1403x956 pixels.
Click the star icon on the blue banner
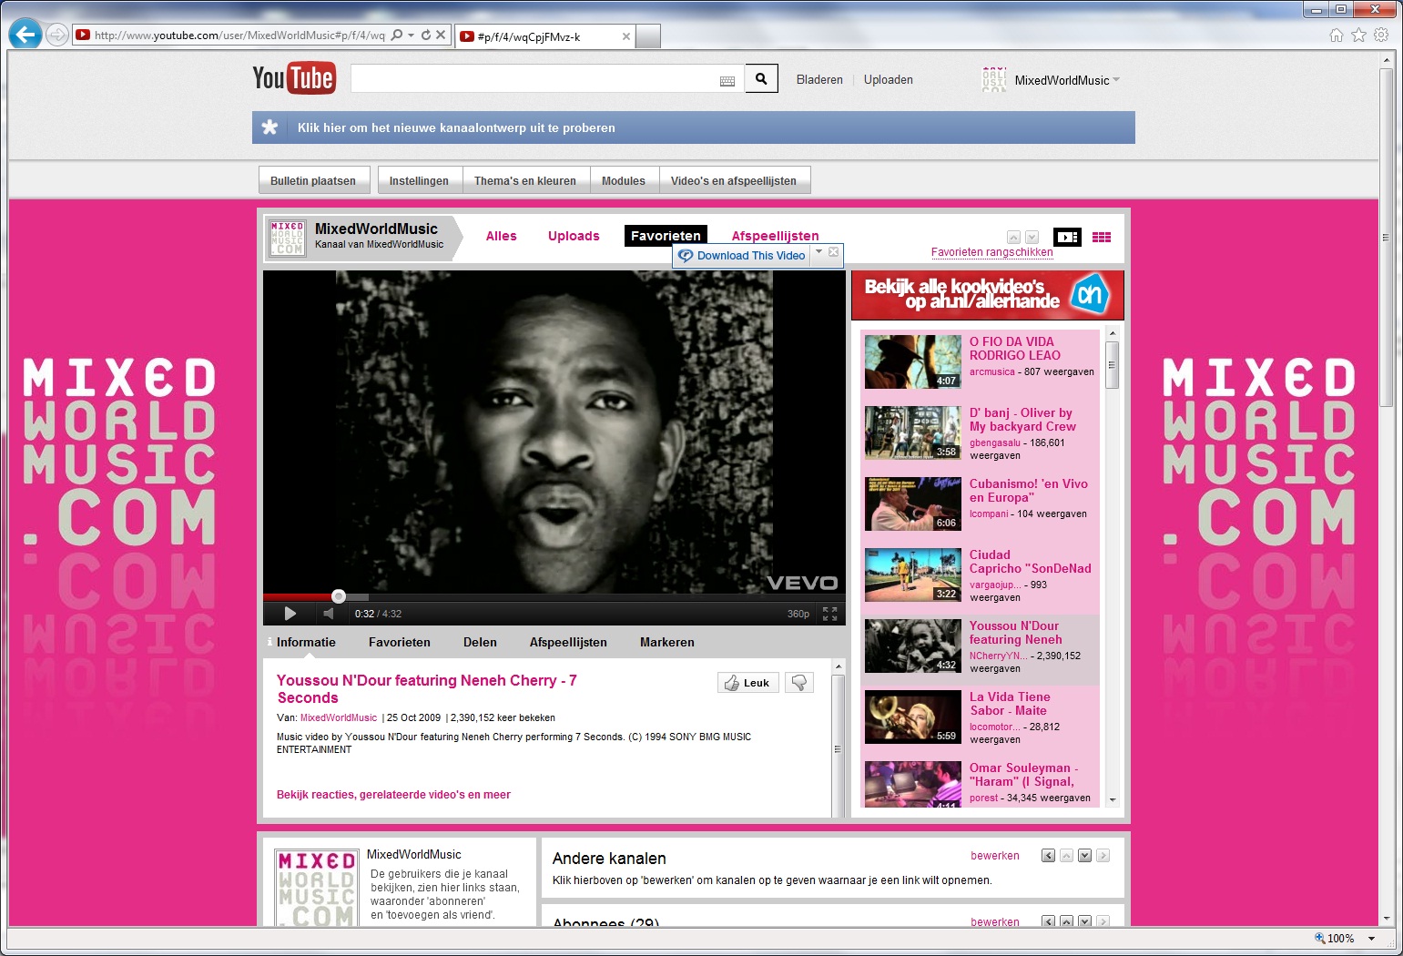click(269, 127)
